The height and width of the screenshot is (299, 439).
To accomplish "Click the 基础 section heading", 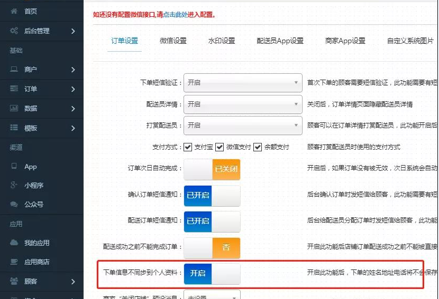I will pos(16,51).
